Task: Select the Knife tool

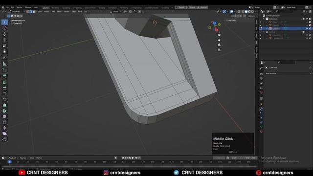Action: pos(4,99)
